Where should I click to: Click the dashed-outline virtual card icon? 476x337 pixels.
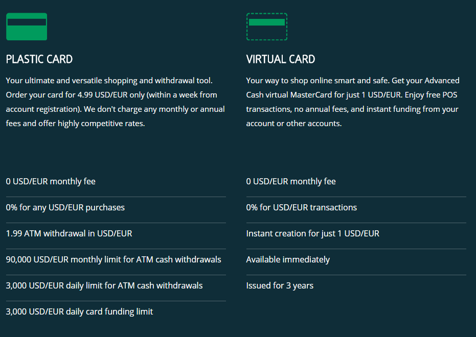click(x=267, y=27)
